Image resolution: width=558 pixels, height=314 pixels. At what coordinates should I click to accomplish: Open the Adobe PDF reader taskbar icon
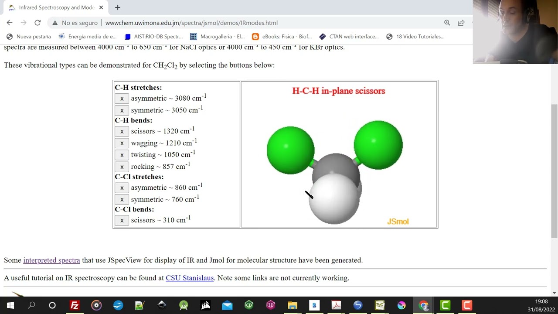[x=336, y=305]
